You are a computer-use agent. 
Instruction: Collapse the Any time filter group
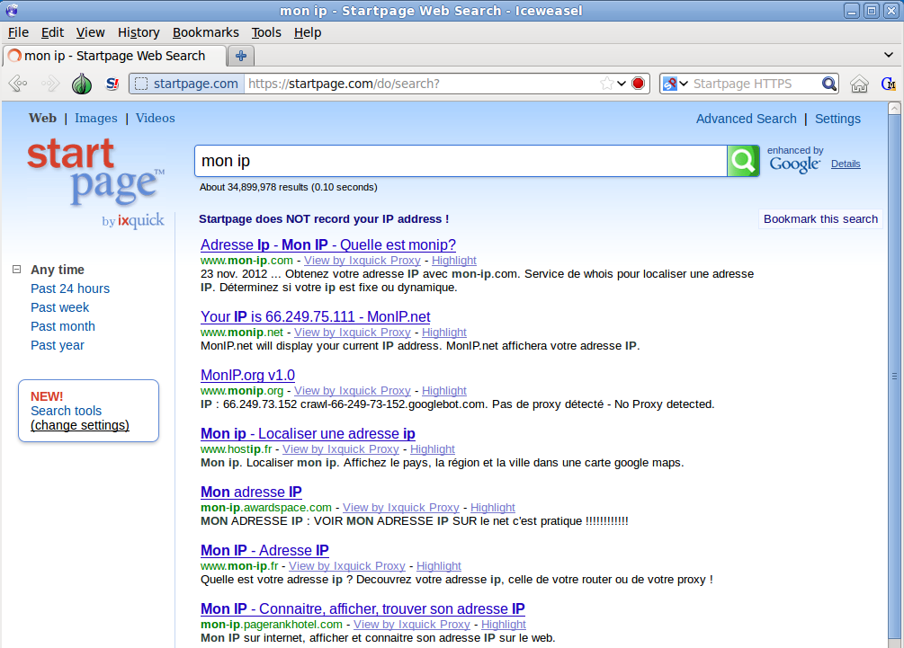17,270
